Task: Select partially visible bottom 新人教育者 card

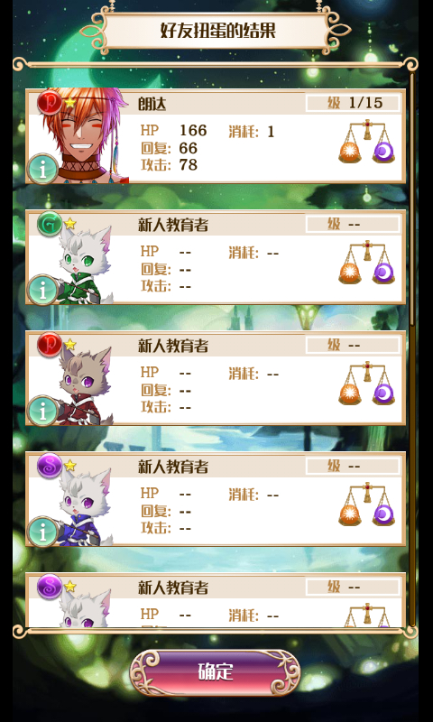Action: 216,600
